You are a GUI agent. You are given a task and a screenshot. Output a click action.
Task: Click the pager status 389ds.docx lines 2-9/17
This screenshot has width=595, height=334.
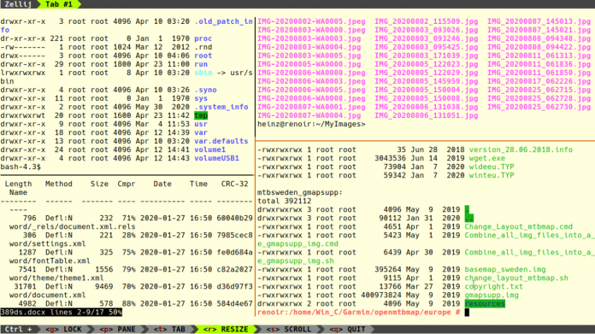click(x=61, y=312)
